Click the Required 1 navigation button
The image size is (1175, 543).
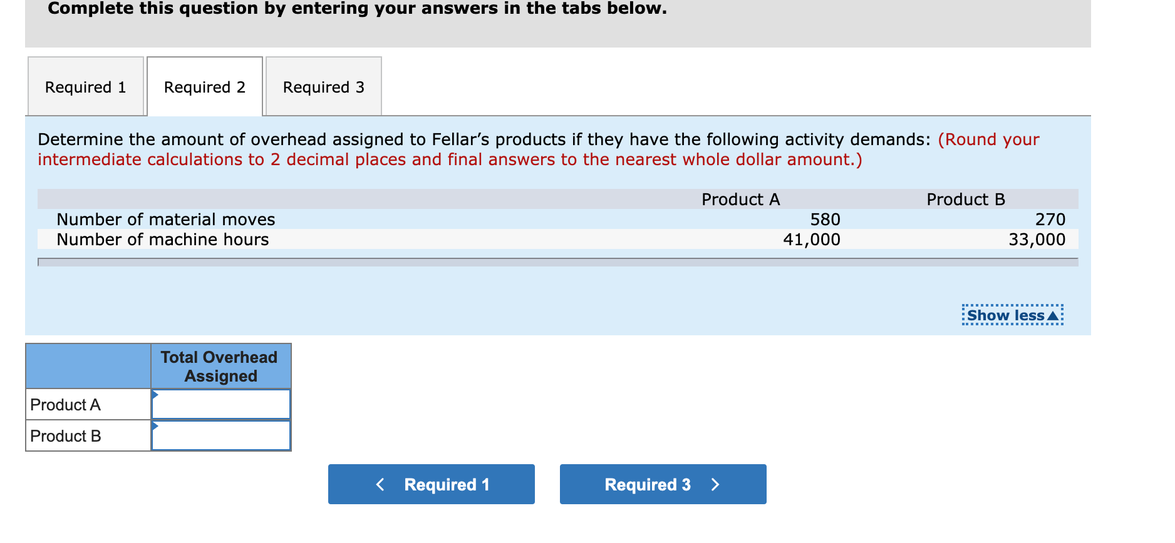431,484
